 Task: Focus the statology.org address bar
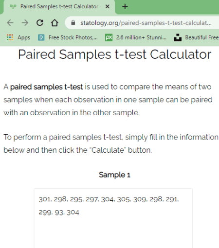coord(146,23)
